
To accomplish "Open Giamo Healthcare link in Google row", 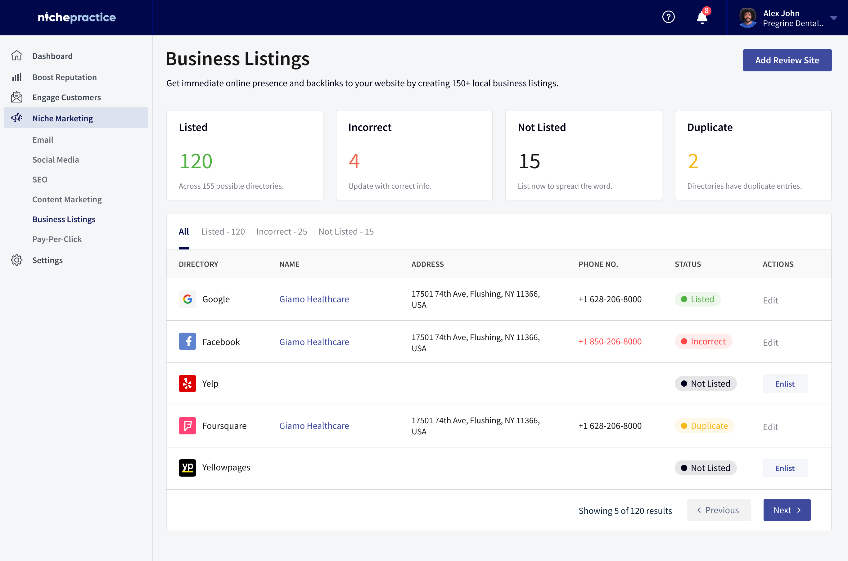I will click(314, 299).
